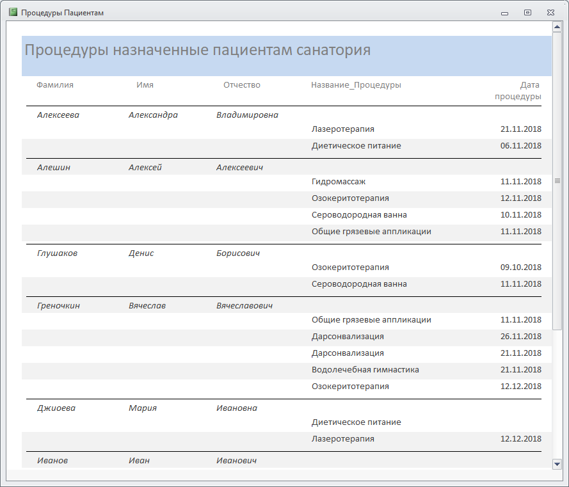Screen dimensions: 569x487
Task: Click date 09.10.2018
Action: point(521,267)
